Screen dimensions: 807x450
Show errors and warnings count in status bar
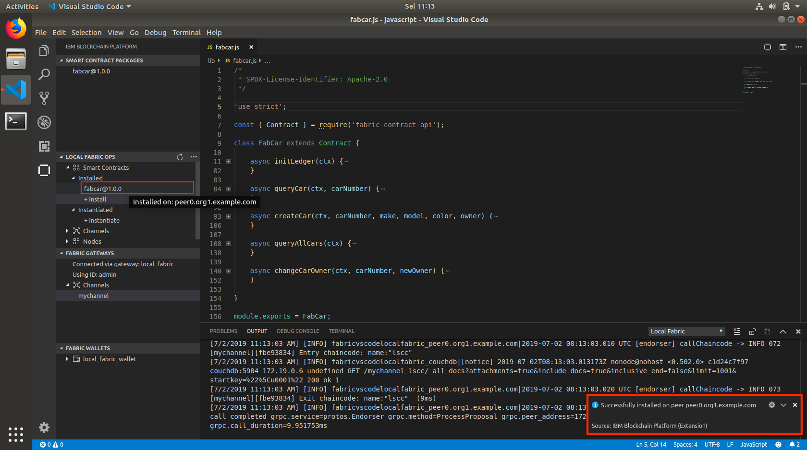51,445
